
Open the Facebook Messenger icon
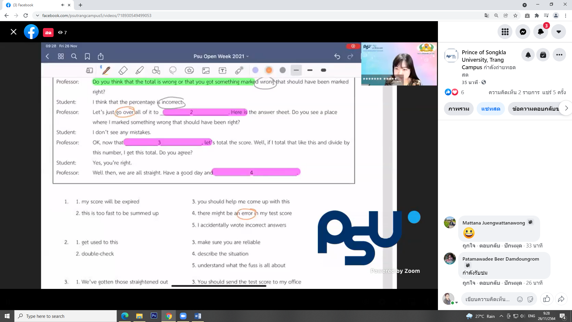click(x=523, y=32)
